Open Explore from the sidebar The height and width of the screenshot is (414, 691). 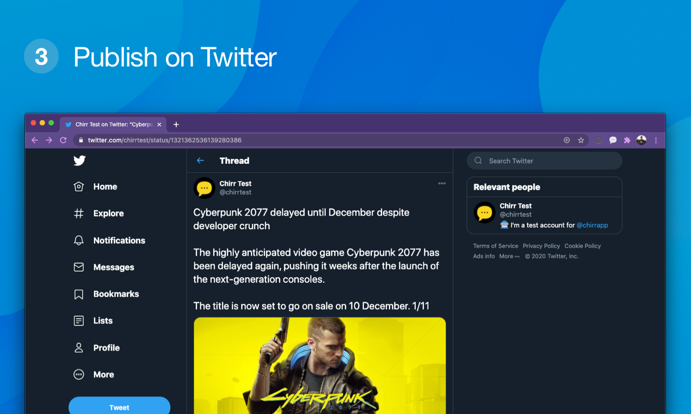pyautogui.click(x=98, y=214)
